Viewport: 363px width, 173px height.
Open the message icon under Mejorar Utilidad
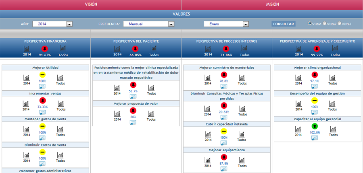click(42, 86)
